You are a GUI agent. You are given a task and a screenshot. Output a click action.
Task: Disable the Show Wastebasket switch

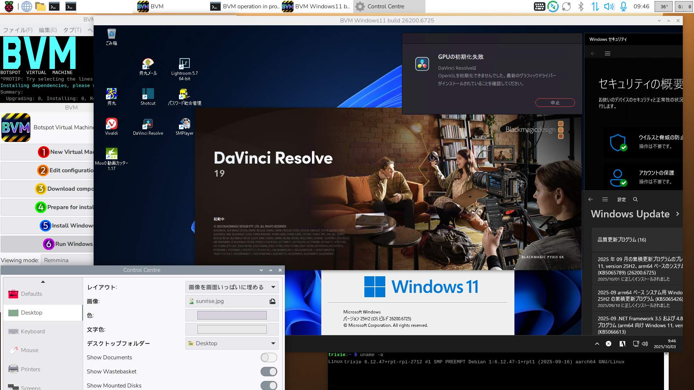pyautogui.click(x=269, y=372)
